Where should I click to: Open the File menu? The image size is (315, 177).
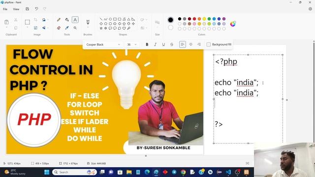click(x=5, y=9)
